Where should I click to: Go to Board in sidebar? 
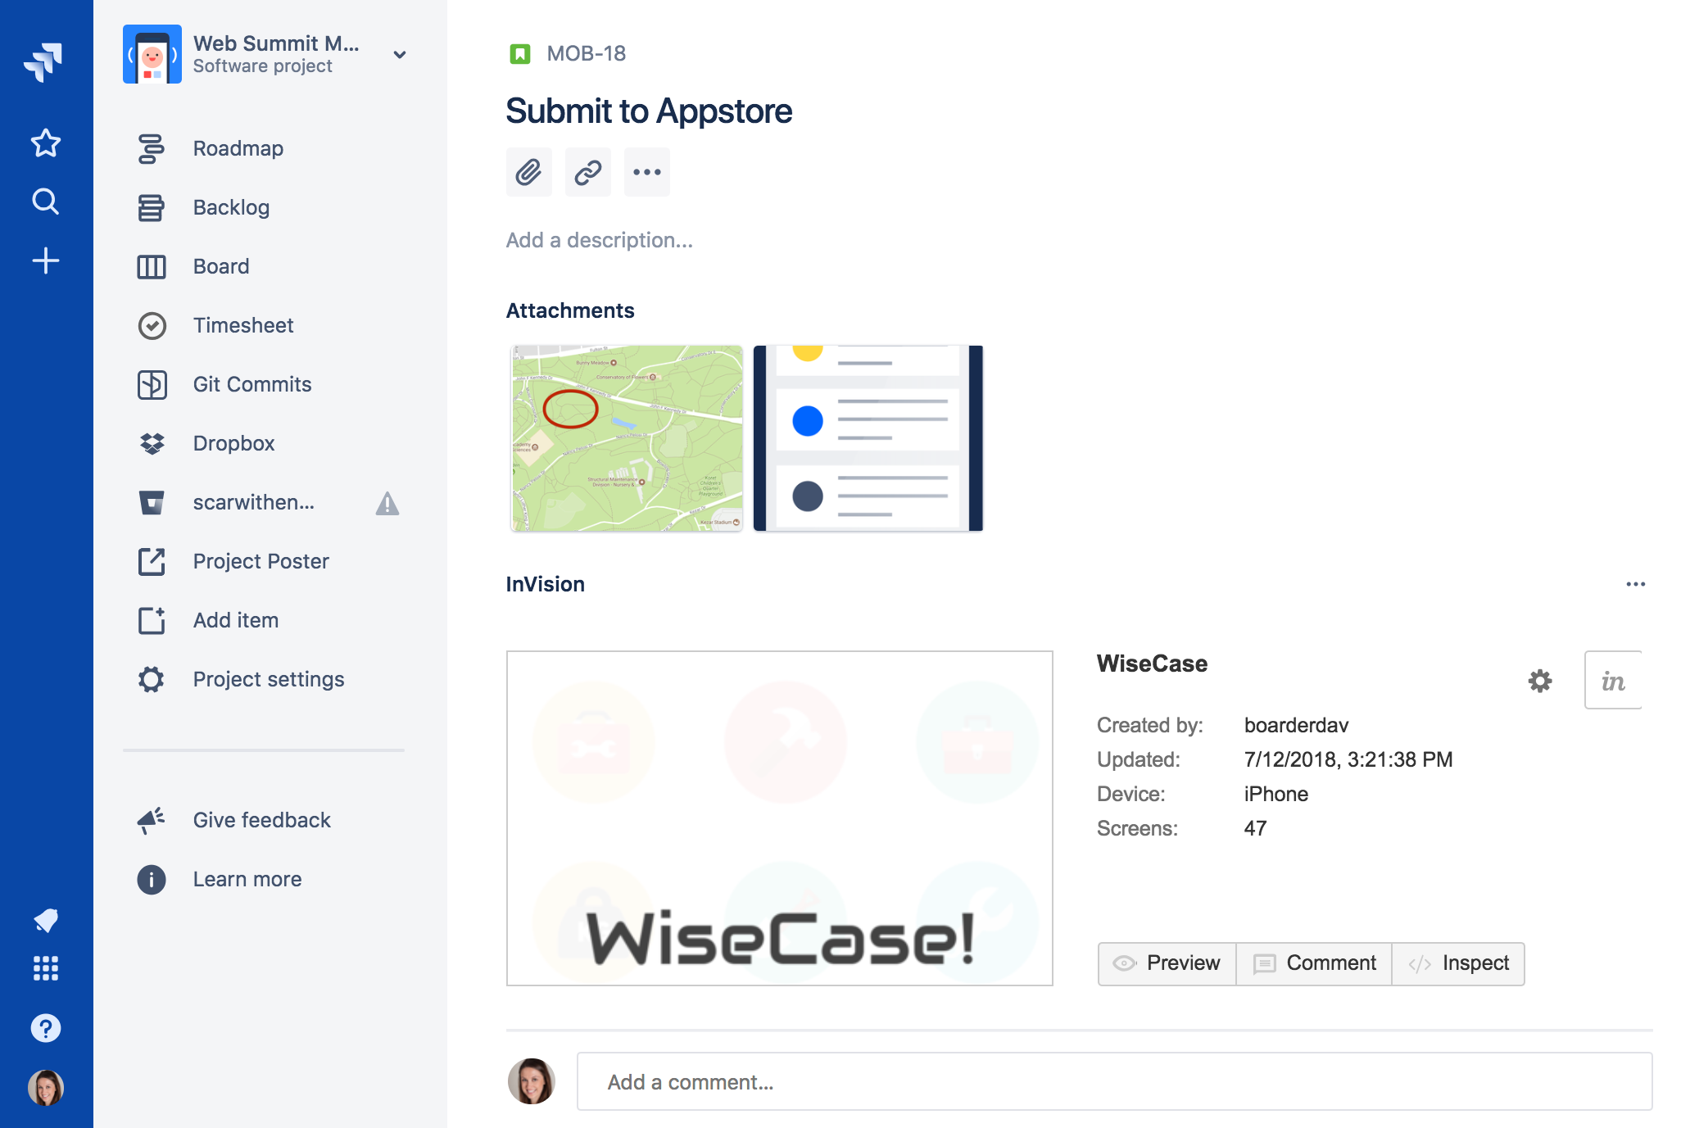(x=264, y=267)
